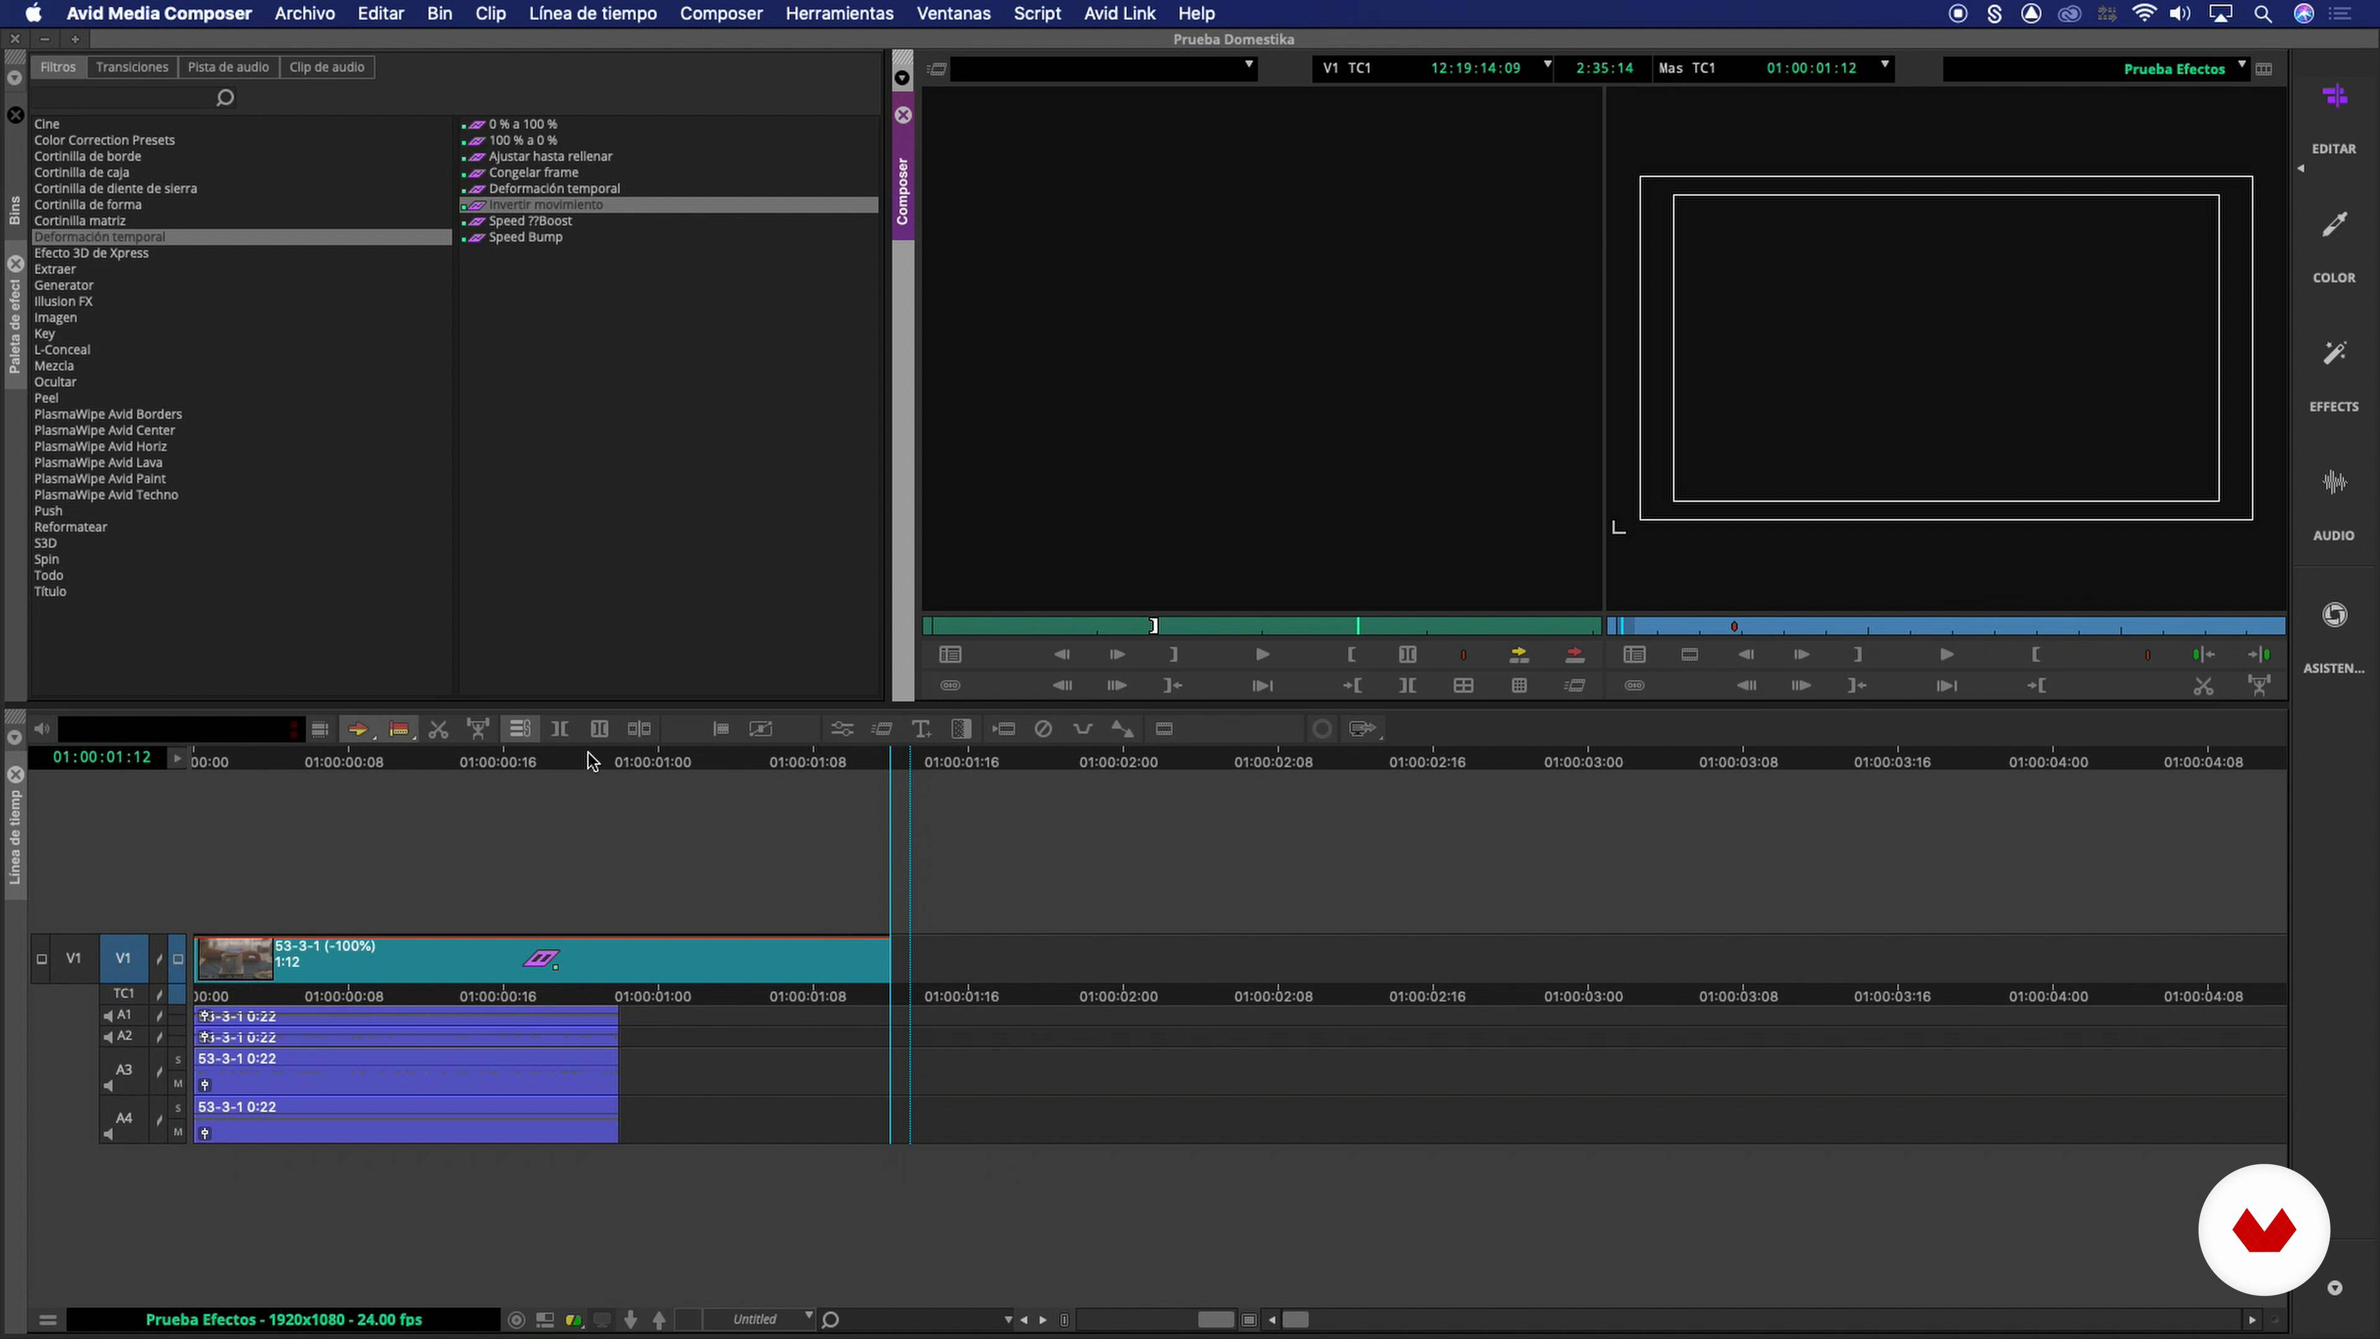
Task: Click the record monitor blue position bar
Action: [x=1946, y=627]
